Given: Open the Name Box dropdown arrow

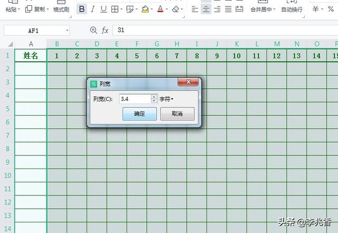Looking at the screenshot, I should [67, 31].
